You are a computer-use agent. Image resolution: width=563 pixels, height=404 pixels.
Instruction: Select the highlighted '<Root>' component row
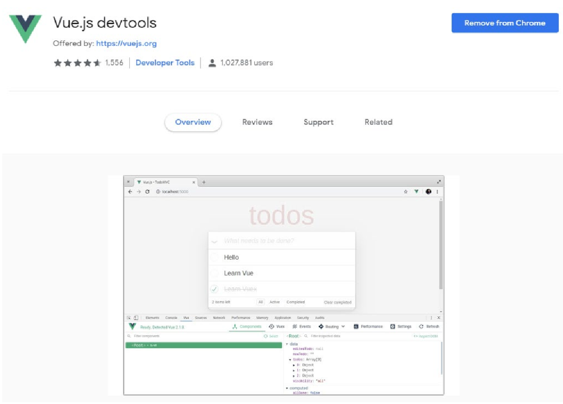(x=204, y=345)
